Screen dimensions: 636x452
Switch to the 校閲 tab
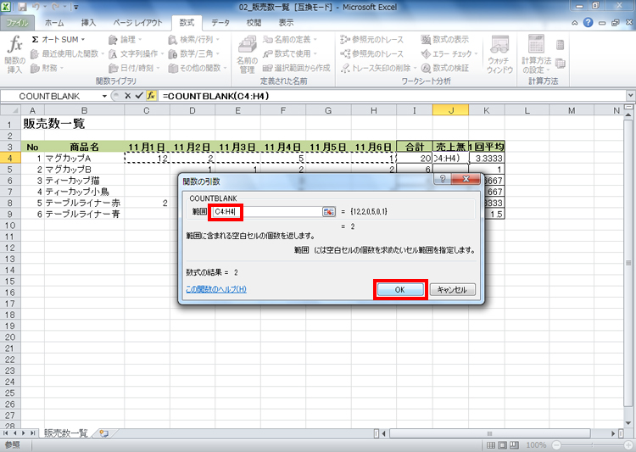tap(254, 23)
